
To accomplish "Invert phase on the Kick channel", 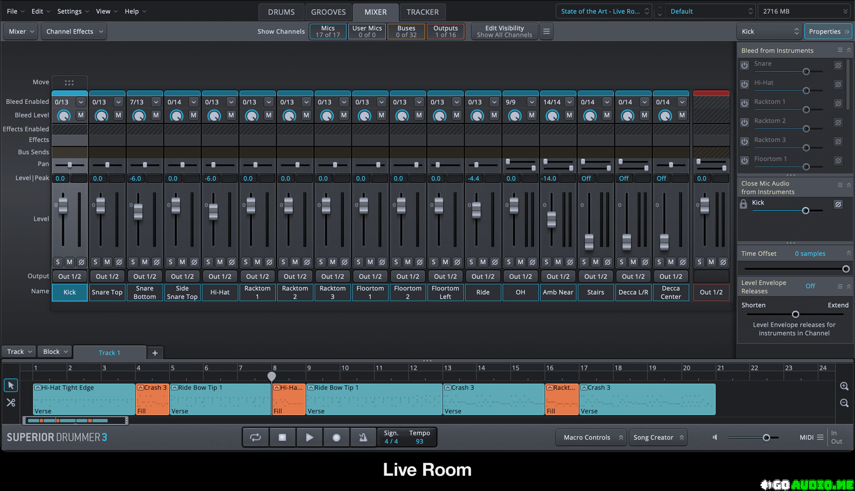I will click(81, 262).
